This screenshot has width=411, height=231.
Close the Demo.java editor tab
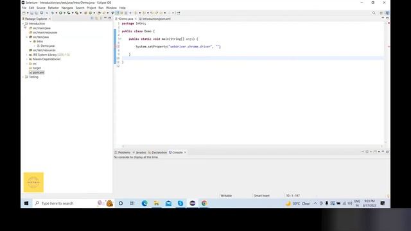136,19
